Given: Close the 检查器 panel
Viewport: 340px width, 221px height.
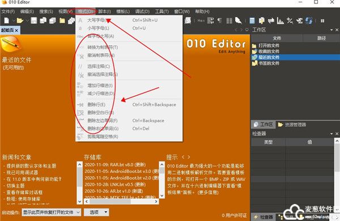Looking at the screenshot, I should (337, 134).
